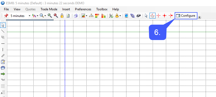Expand the candlestick chart type dropdown arrow
This screenshot has width=216, height=97.
point(38,16)
